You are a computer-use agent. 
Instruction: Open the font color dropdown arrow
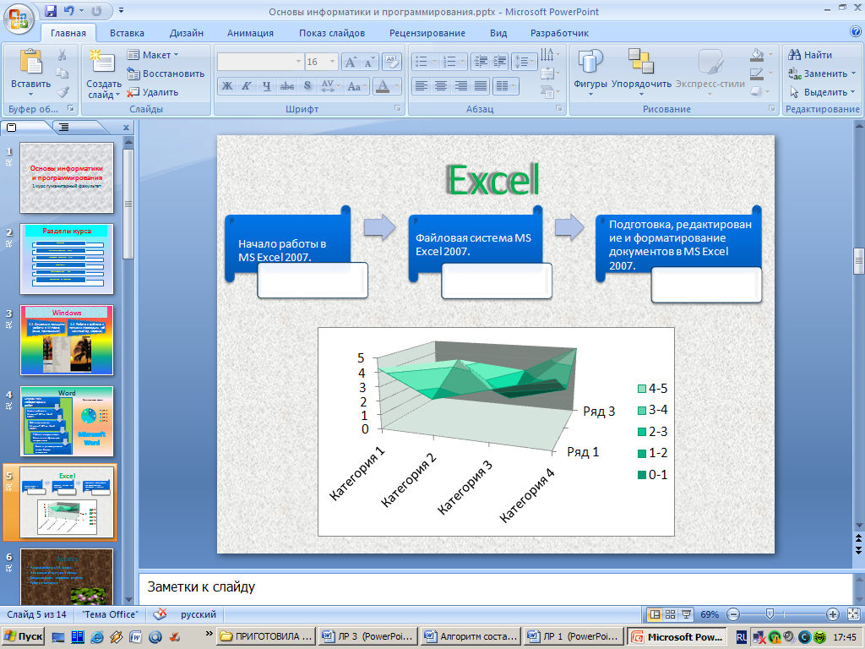tap(396, 86)
